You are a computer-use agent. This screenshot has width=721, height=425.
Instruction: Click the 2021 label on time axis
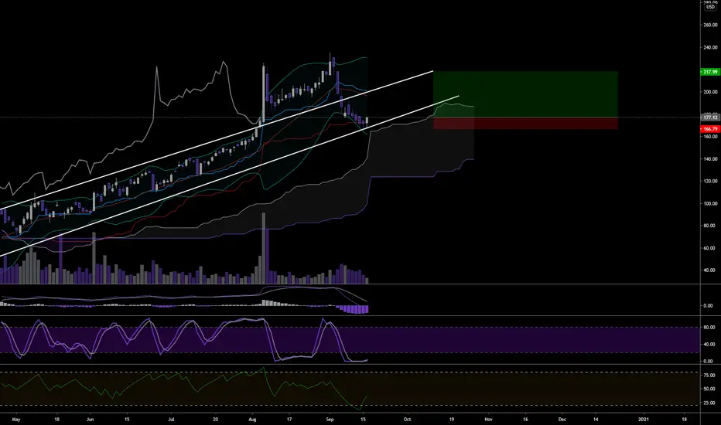pyautogui.click(x=644, y=420)
